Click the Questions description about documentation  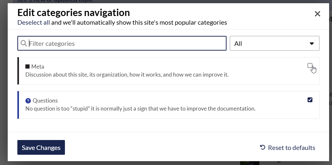pos(140,109)
